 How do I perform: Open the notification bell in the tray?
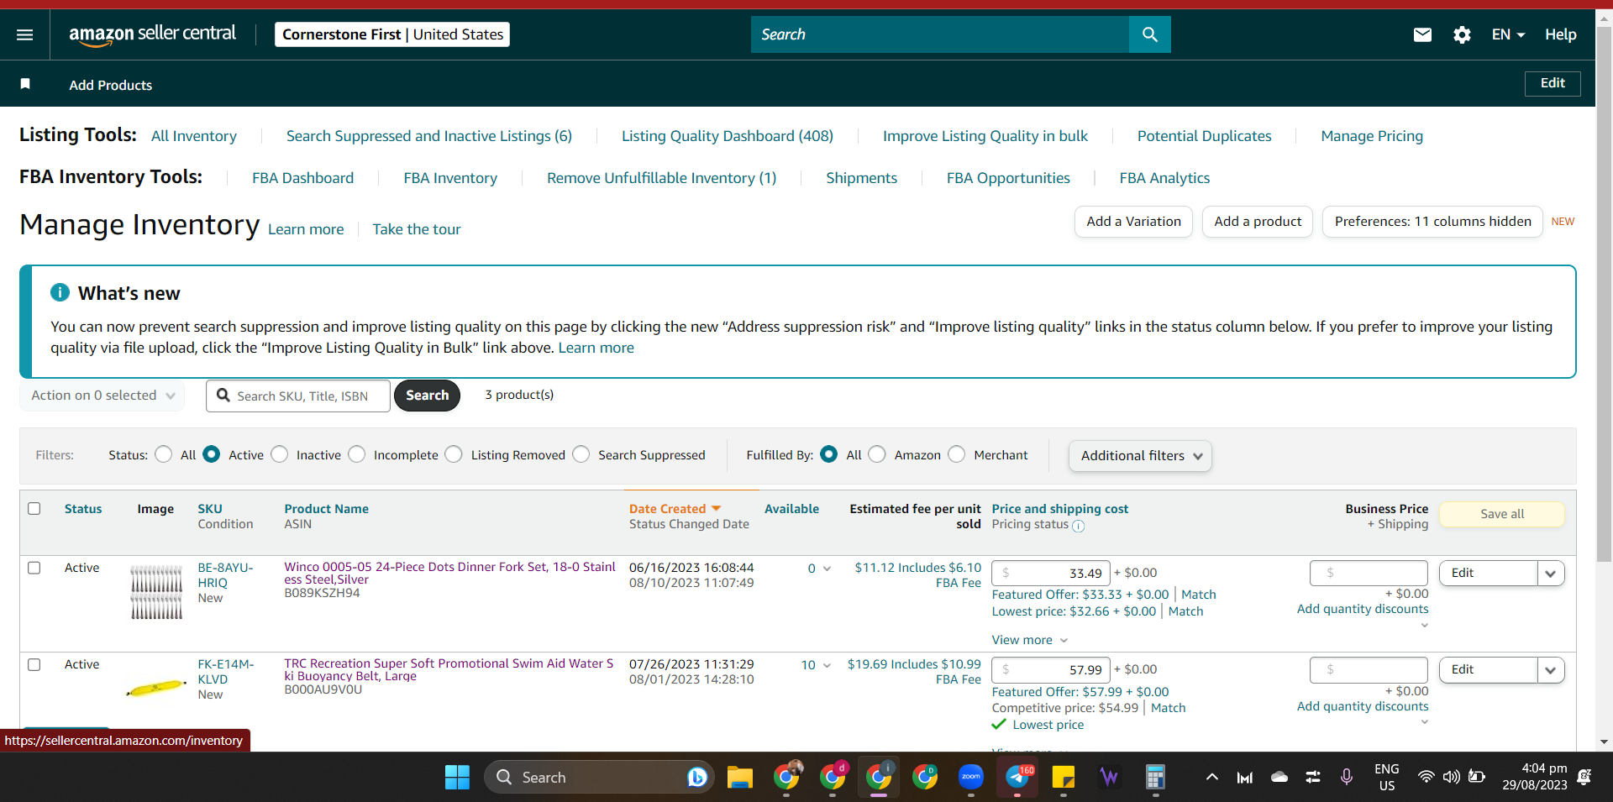coord(1584,778)
